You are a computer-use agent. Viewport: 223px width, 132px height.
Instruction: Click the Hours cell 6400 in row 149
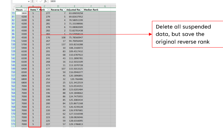21,69
